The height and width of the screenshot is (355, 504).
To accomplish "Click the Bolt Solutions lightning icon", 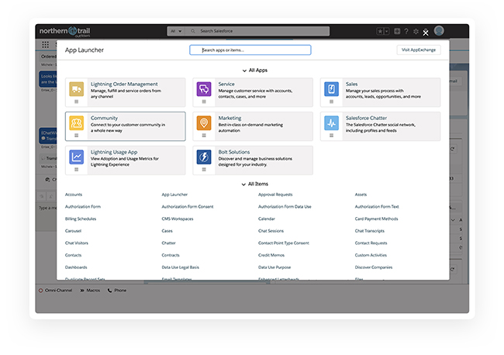I will point(204,157).
